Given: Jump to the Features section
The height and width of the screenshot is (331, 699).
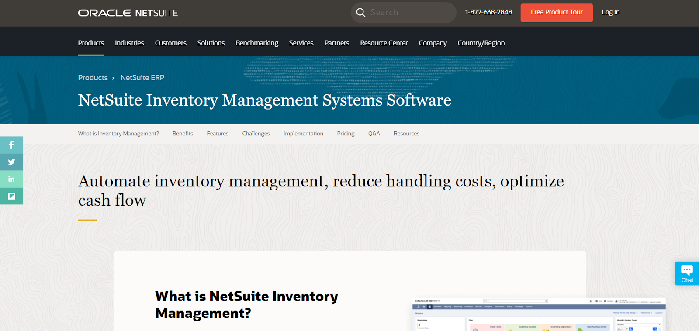Looking at the screenshot, I should 218,134.
